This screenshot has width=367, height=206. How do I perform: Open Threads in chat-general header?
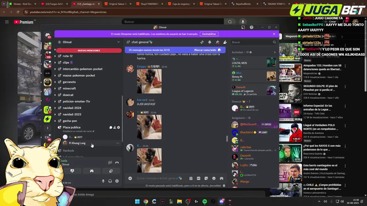point(202,42)
